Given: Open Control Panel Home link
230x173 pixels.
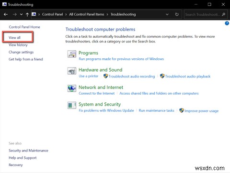Looking at the screenshot, I should pos(24,27).
